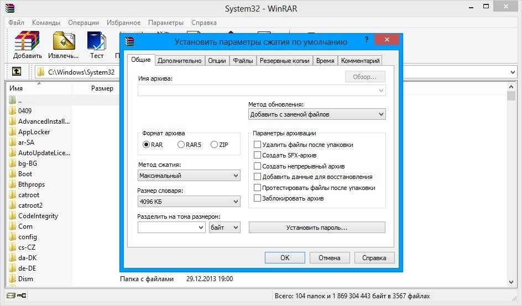The height and width of the screenshot is (306, 522).
Task: Select the Общие tab
Action: pyautogui.click(x=141, y=60)
